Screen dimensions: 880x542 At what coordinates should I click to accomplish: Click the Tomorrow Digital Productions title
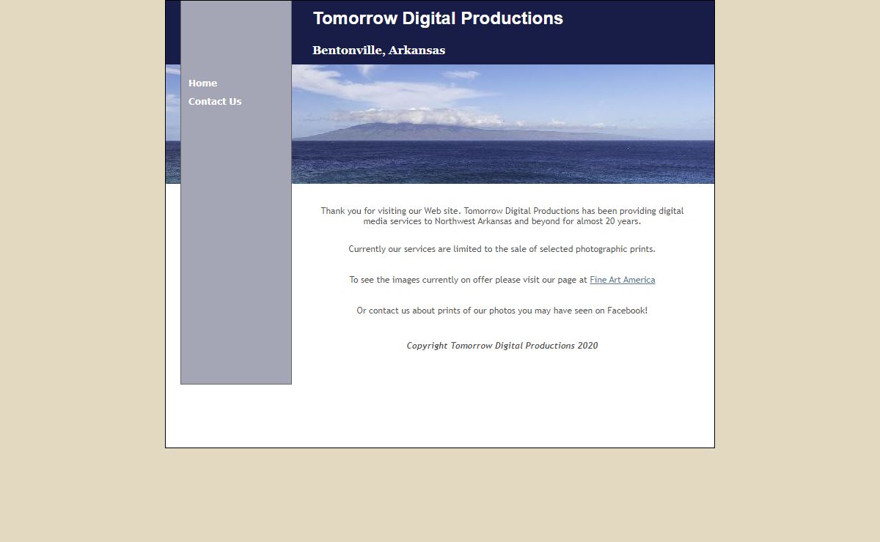point(438,19)
